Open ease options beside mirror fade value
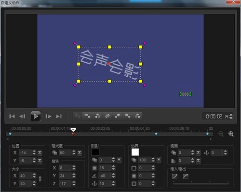The image size is (241, 192). click(x=198, y=160)
